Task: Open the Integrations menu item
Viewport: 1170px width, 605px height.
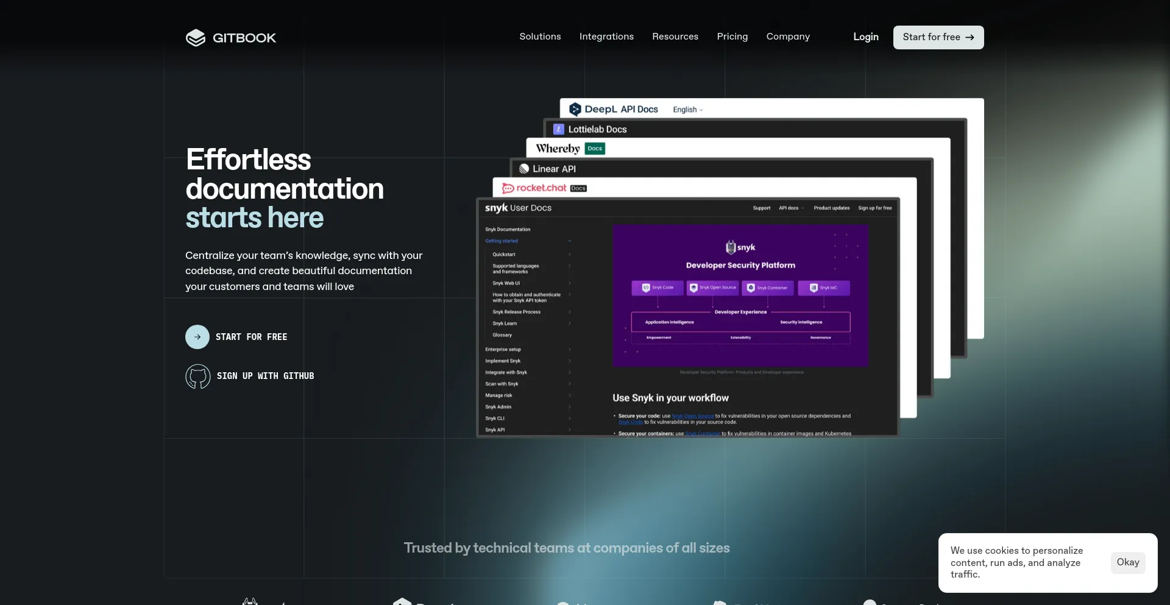Action: (606, 37)
